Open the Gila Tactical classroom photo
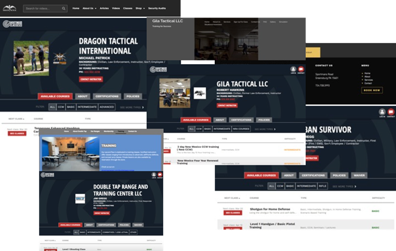Image resolution: width=396 pixels, height=251 pixels. click(x=175, y=93)
